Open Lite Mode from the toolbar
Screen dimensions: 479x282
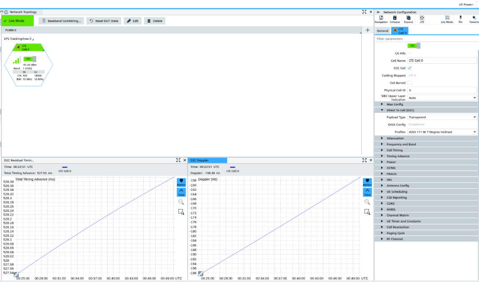point(447,19)
